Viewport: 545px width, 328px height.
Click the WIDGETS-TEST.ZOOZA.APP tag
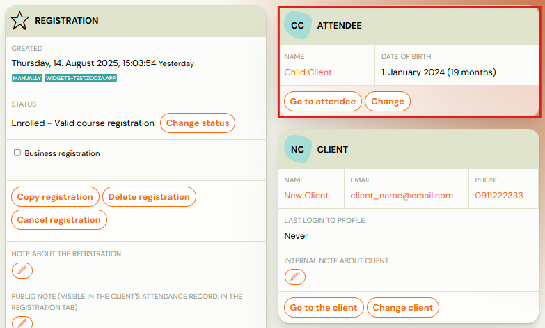(x=81, y=78)
